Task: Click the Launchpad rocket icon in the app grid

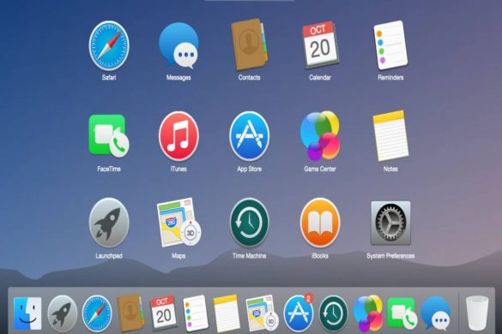Action: [109, 223]
